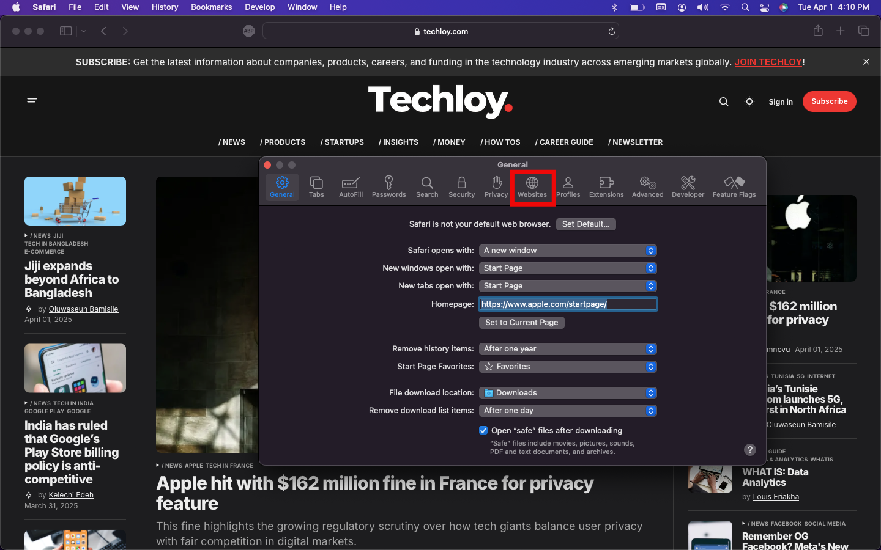This screenshot has width=881, height=550.
Task: Open the Search preferences pane
Action: [x=427, y=187]
